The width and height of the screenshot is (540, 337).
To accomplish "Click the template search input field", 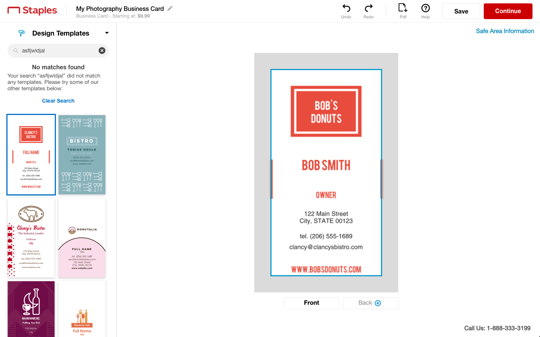I will click(58, 51).
